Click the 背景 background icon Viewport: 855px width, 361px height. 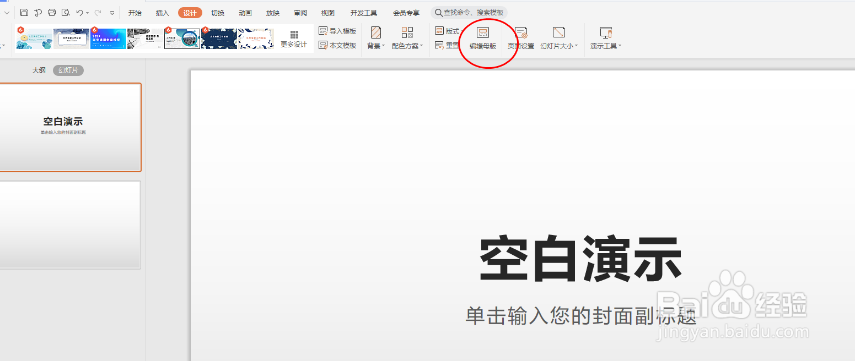point(376,32)
